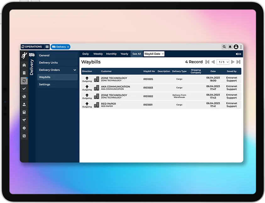265x203 pixels.
Task: Go to the last page of records
Action: point(239,62)
